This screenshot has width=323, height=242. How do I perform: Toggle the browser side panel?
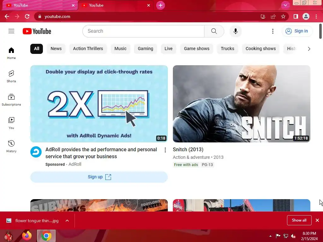click(x=296, y=16)
